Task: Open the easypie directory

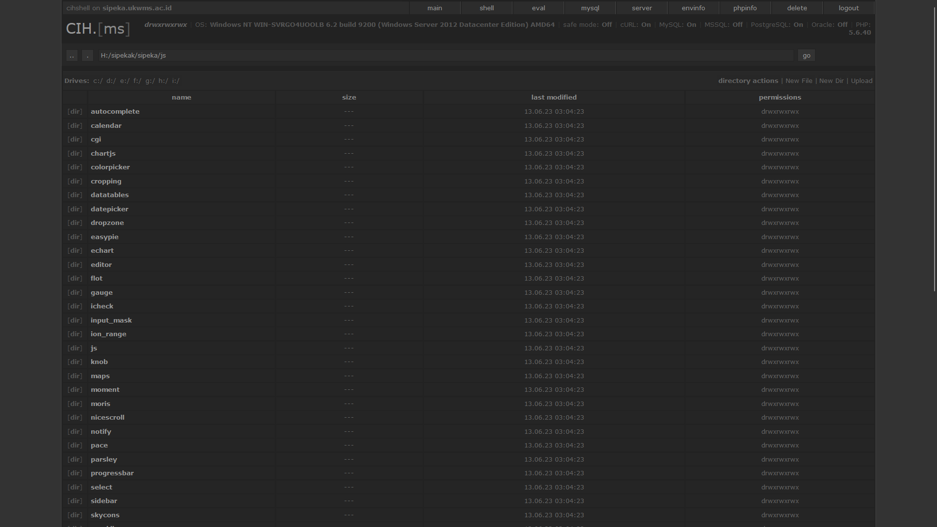Action: [x=104, y=237]
